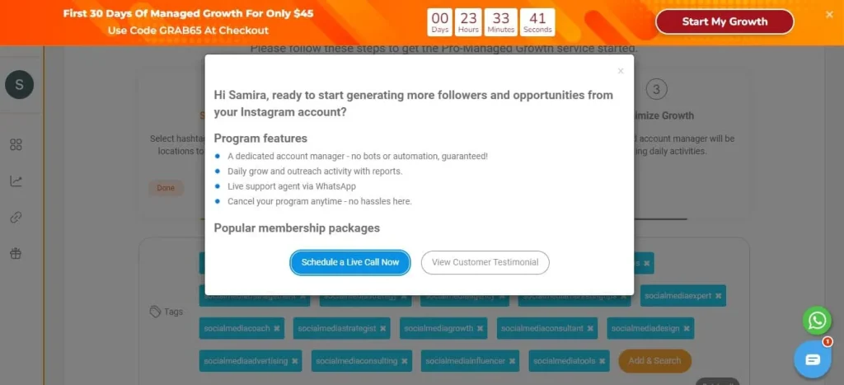The height and width of the screenshot is (385, 844).
Task: Remove the socialmediacoach tag
Action: pos(276,328)
